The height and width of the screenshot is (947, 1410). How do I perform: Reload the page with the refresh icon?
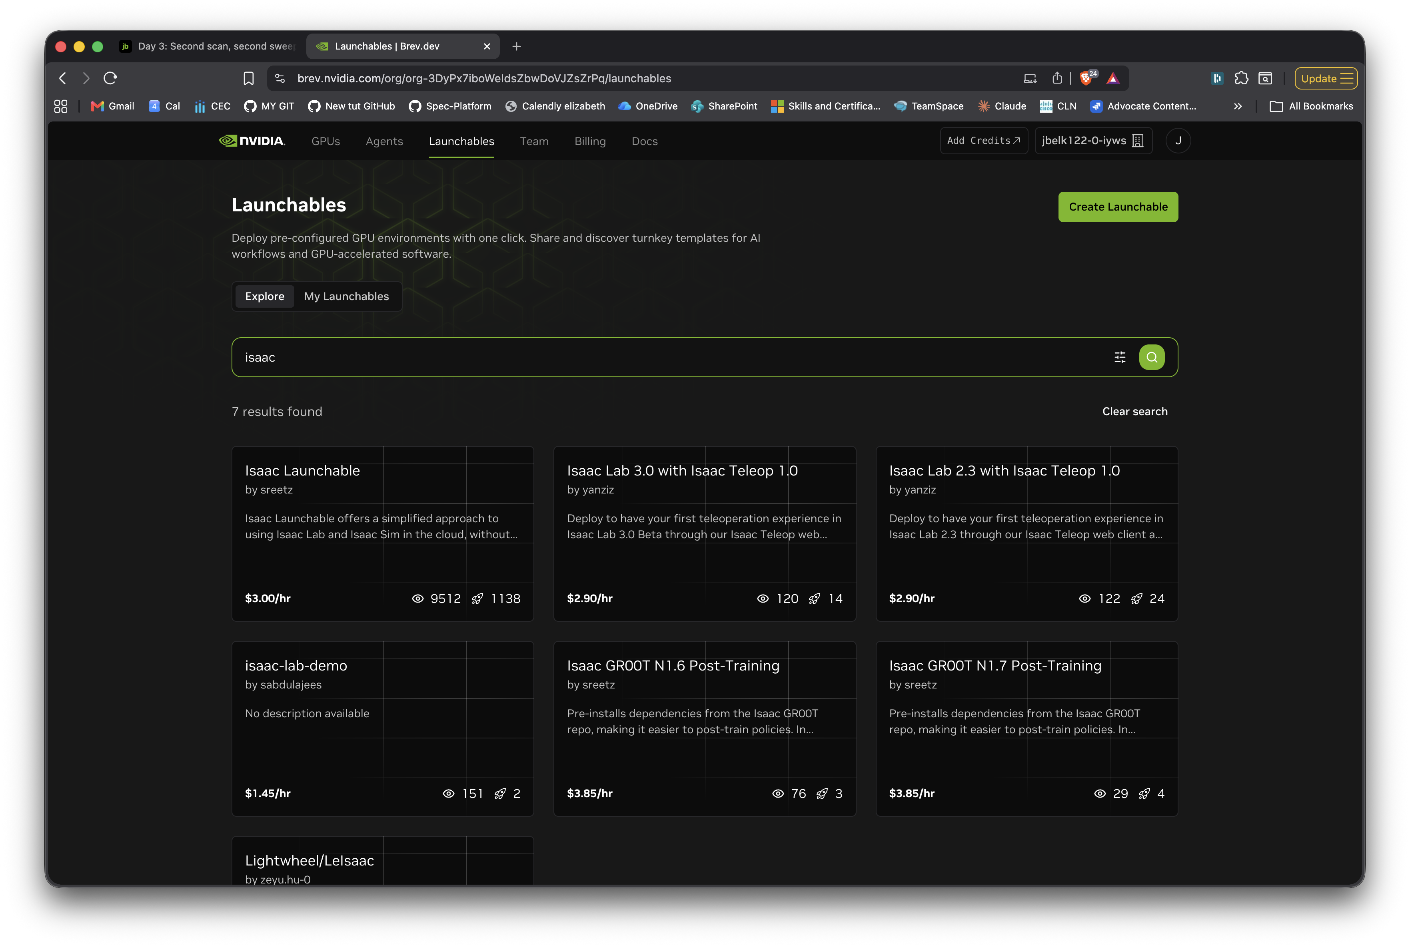110,78
